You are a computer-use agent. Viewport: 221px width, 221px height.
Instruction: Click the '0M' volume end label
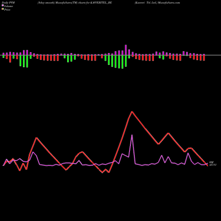tap(211, 162)
